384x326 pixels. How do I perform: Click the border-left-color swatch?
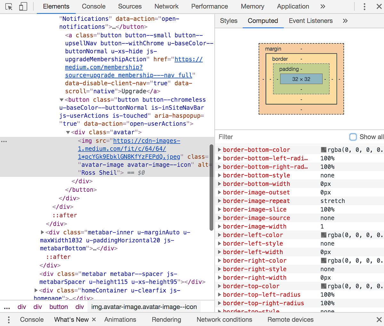coord(324,235)
